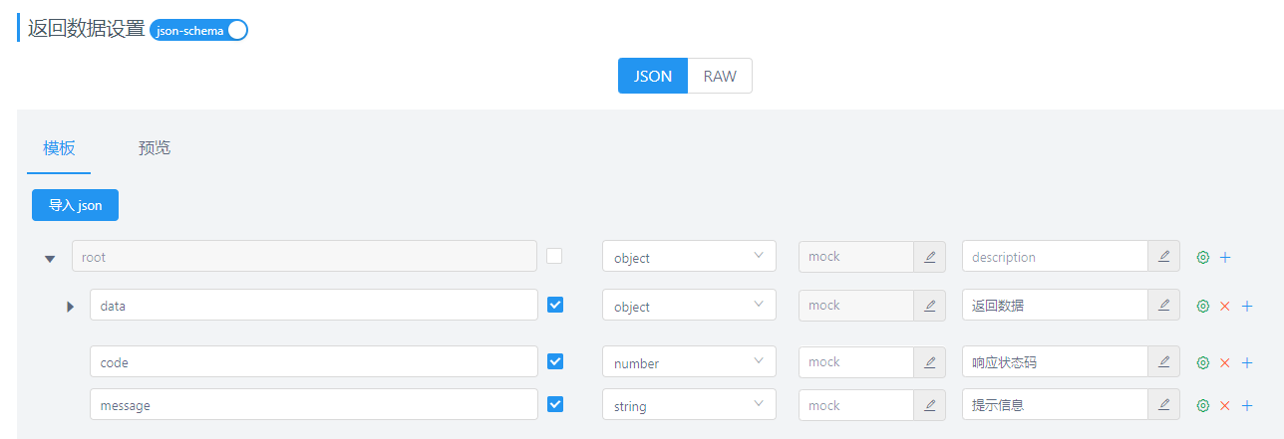The height and width of the screenshot is (439, 1284).
Task: Edit mock value for code field
Action: 929,363
